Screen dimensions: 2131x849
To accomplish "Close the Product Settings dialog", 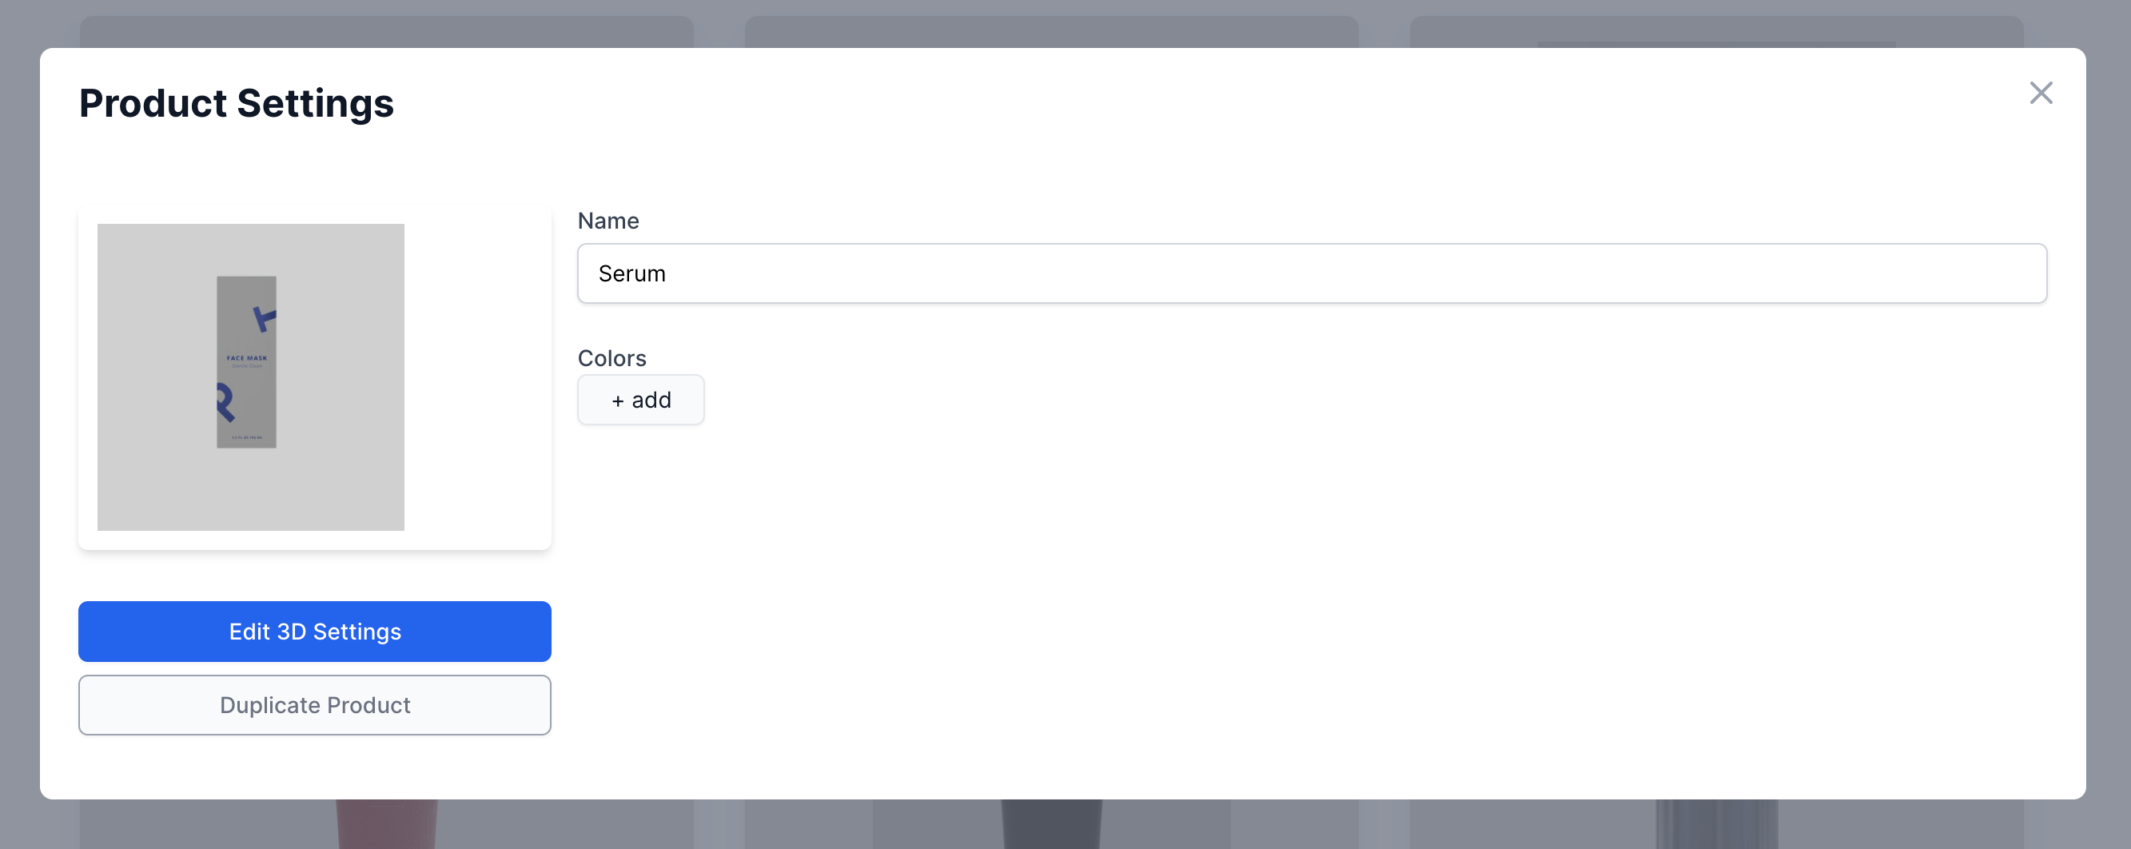I will (2041, 93).
